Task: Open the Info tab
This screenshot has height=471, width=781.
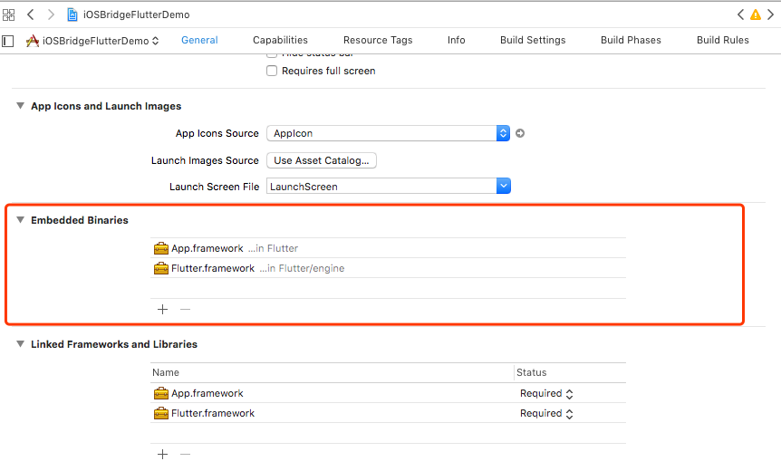Action: [x=457, y=41]
